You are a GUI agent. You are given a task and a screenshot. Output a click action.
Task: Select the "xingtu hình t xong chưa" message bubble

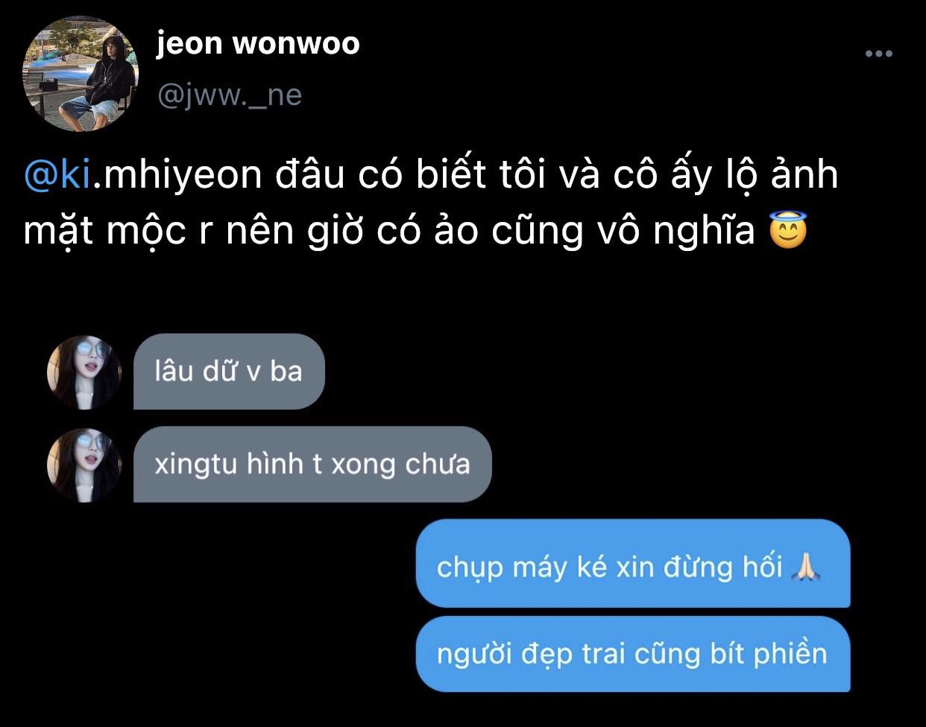(312, 464)
